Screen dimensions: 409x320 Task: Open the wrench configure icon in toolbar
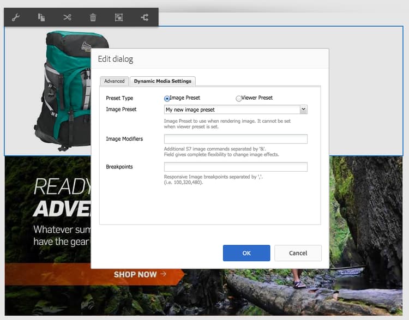pyautogui.click(x=16, y=17)
